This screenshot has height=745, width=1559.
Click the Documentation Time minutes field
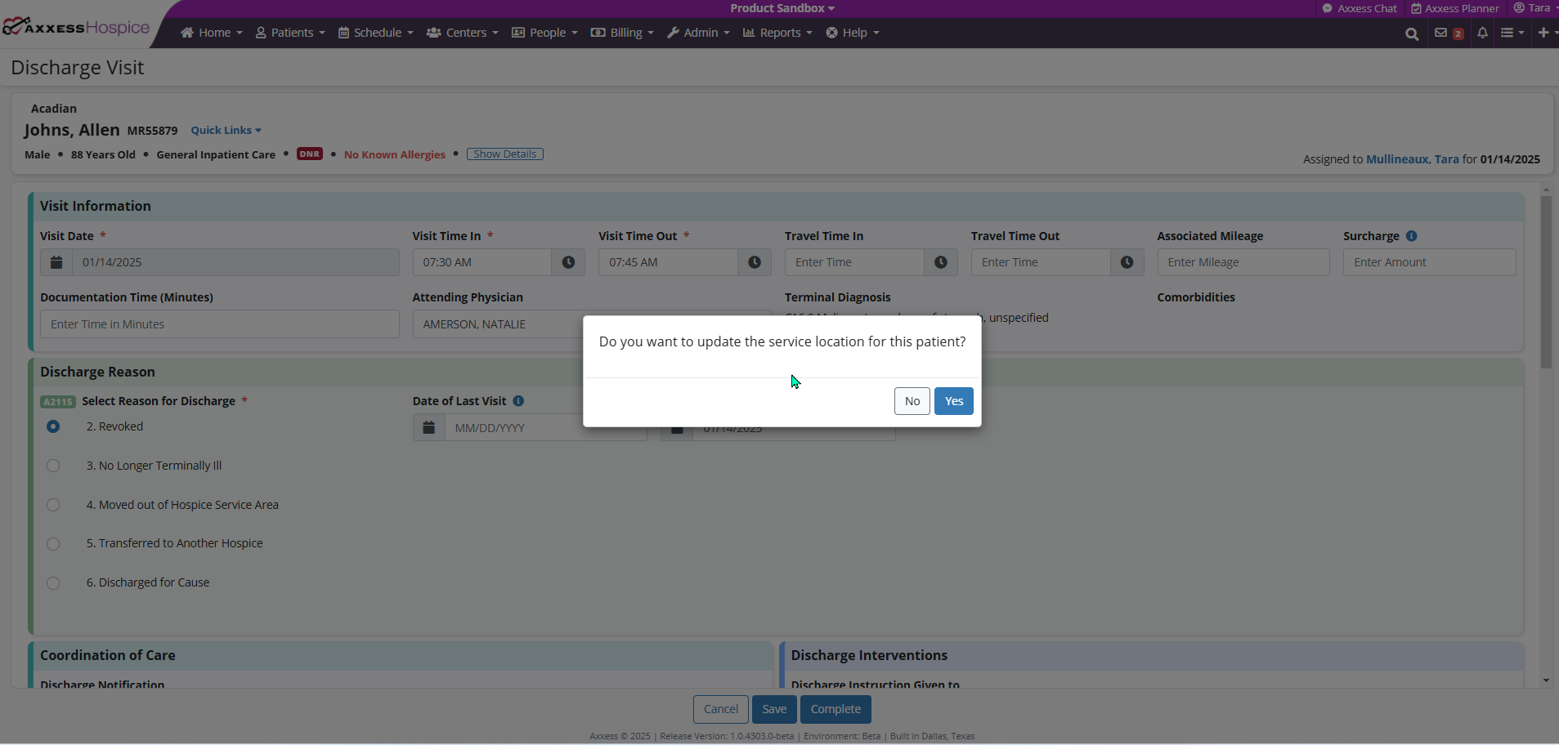click(x=219, y=324)
